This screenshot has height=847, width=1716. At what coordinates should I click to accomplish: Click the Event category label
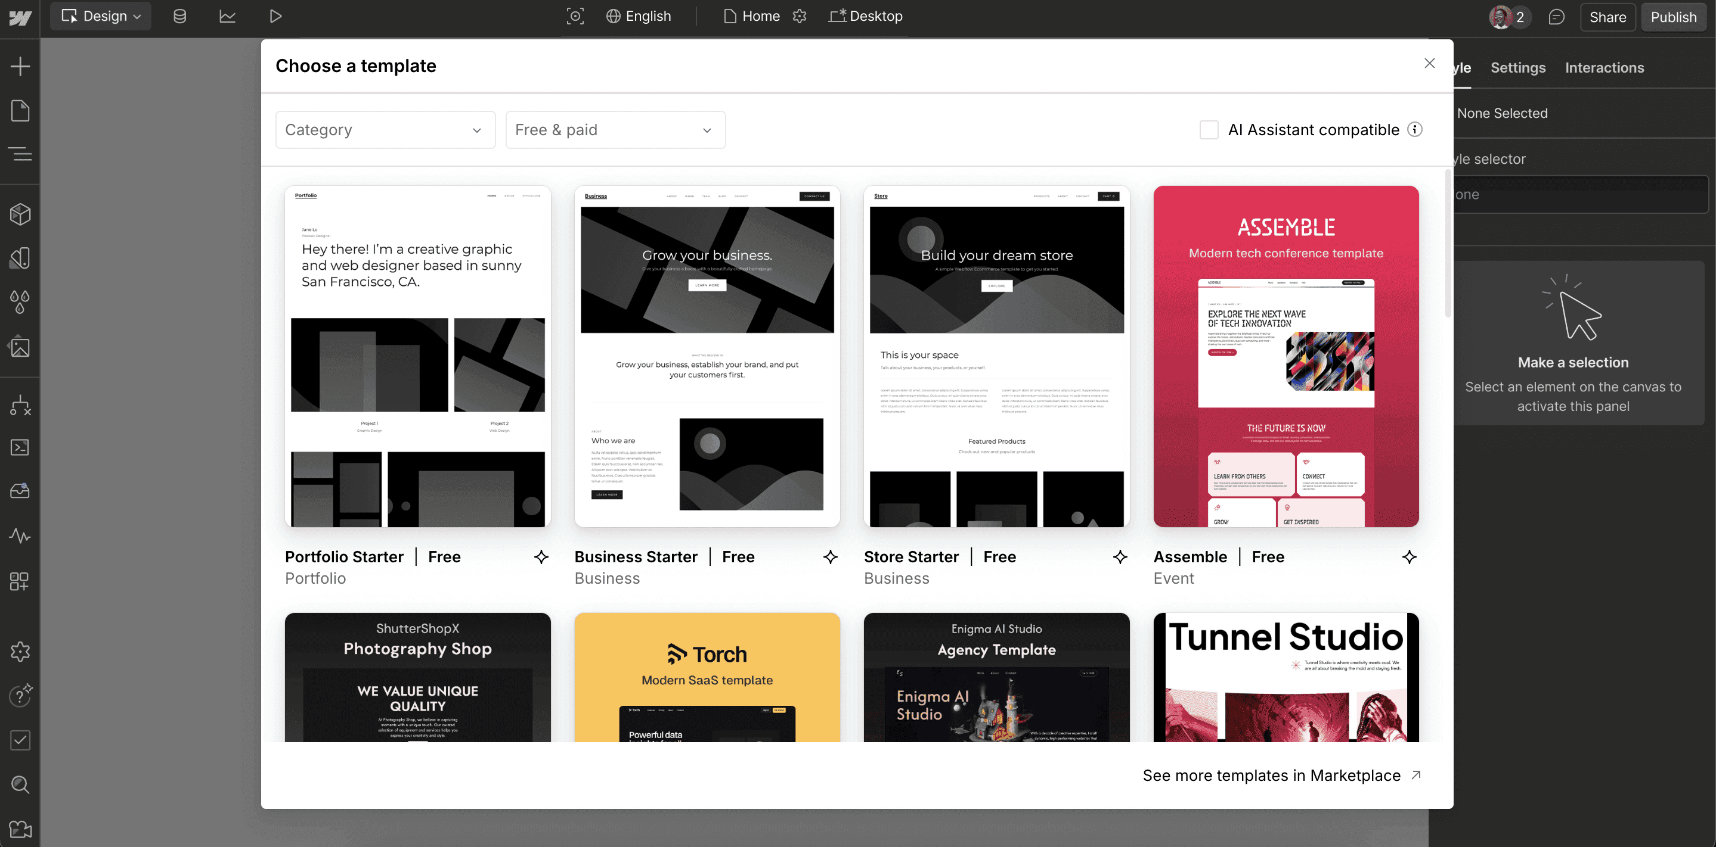point(1174,578)
